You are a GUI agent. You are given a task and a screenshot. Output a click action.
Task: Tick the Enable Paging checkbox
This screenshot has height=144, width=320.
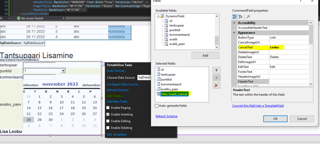108,108
